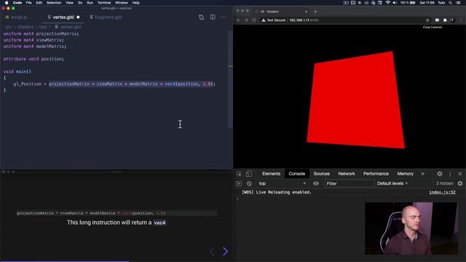466x262 pixels.
Task: Click the 'uniform mat4 projectionMatrix;' code line
Action: tap(42, 33)
